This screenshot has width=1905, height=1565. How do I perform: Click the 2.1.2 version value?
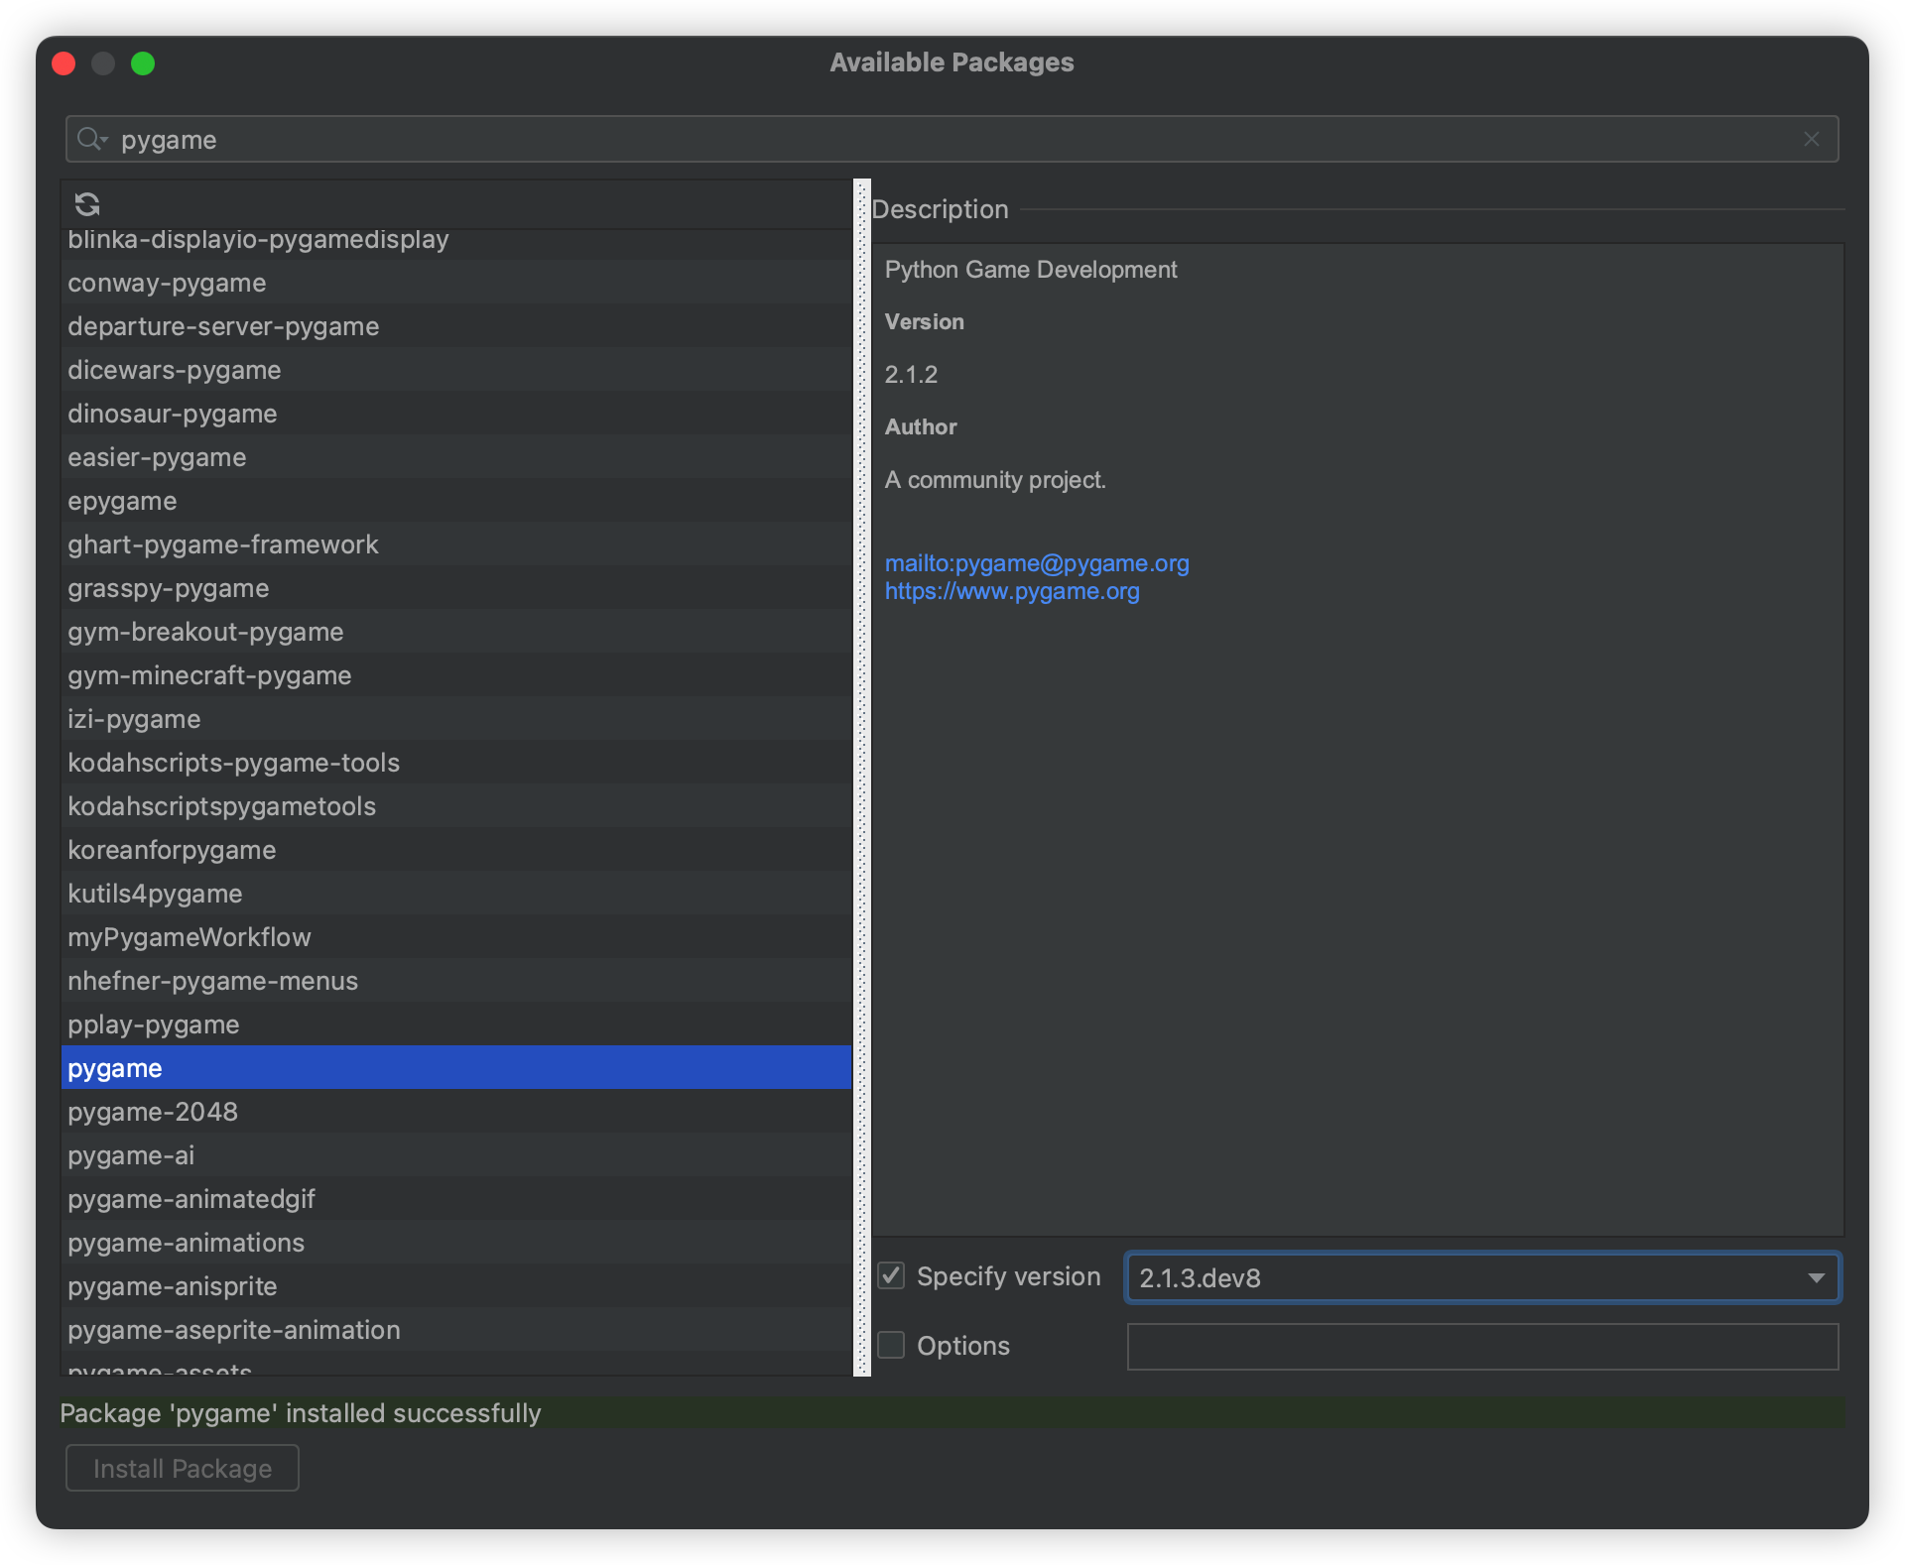click(x=911, y=374)
